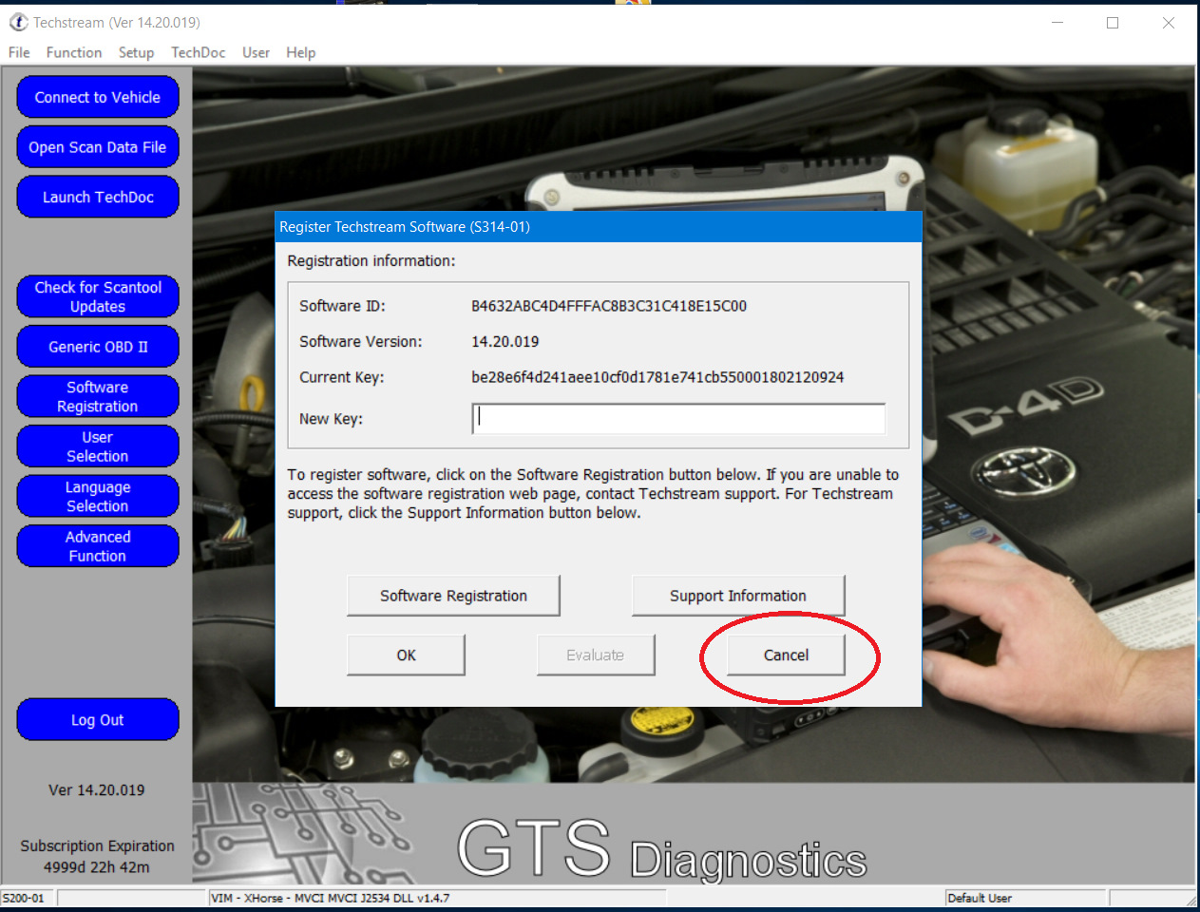Open the User menu

click(256, 52)
